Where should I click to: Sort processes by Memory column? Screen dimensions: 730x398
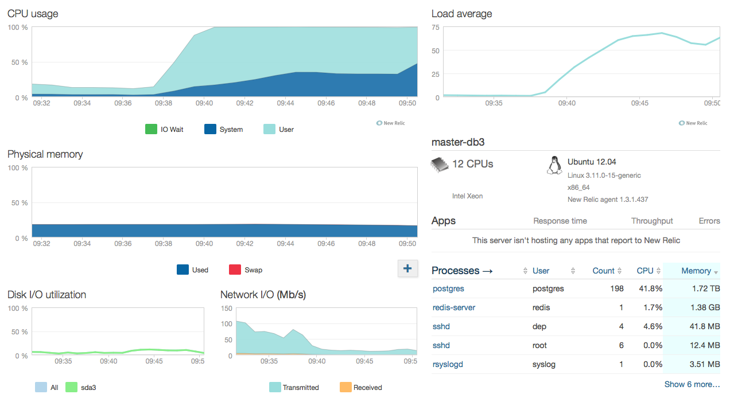[696, 271]
